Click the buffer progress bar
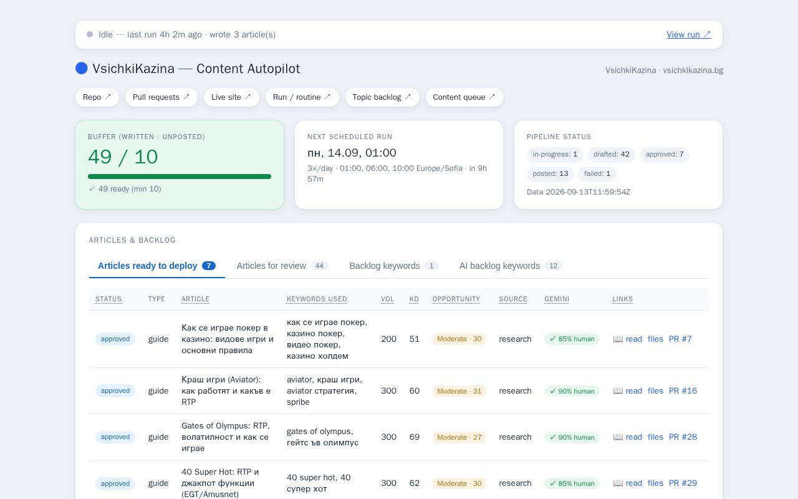Screen dimensions: 798x499 [180, 177]
